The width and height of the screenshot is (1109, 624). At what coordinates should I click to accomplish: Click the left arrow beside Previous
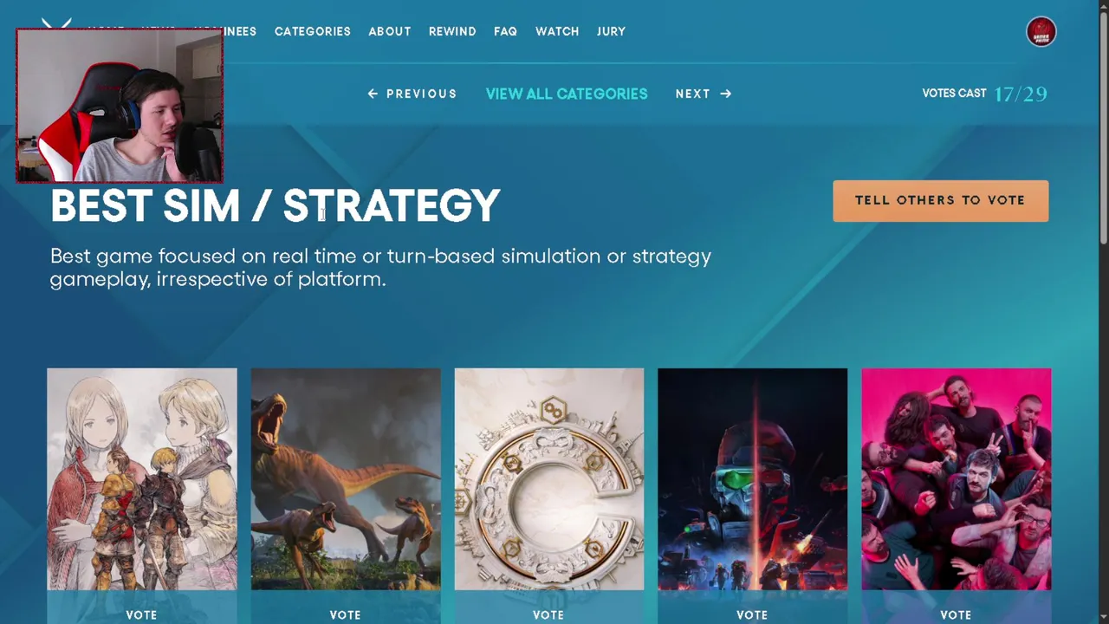pyautogui.click(x=373, y=94)
